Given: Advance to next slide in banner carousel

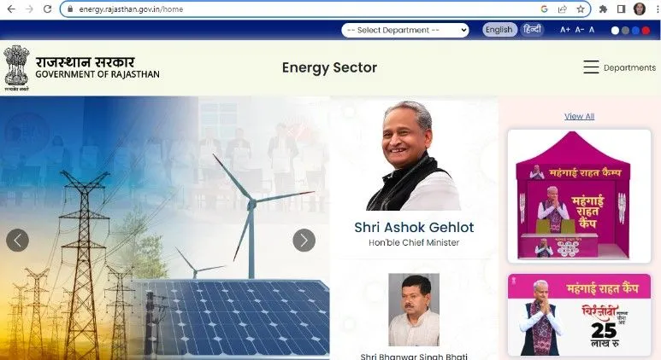Looking at the screenshot, I should click(x=304, y=240).
